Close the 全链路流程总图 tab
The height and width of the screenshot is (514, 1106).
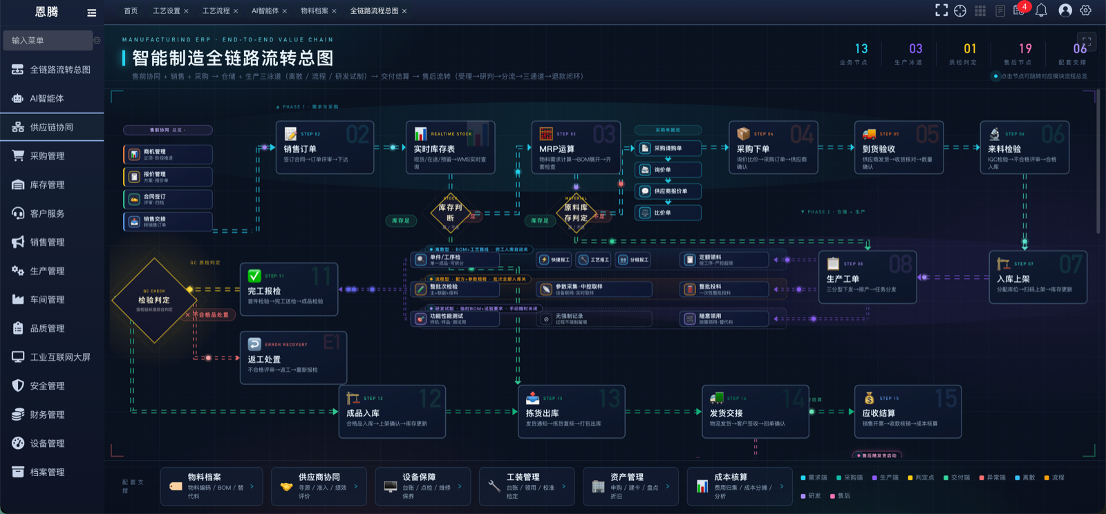(404, 11)
